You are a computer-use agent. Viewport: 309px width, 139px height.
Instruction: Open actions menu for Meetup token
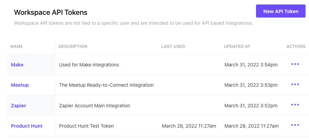click(295, 85)
